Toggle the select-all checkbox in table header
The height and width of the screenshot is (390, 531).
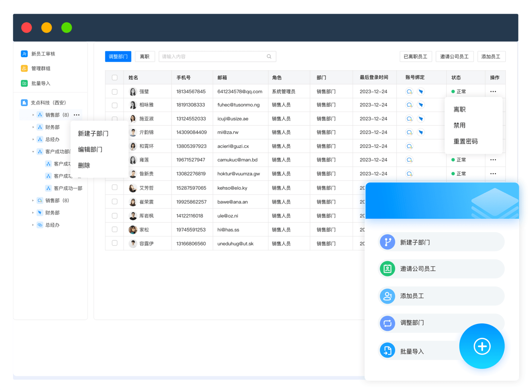[115, 78]
